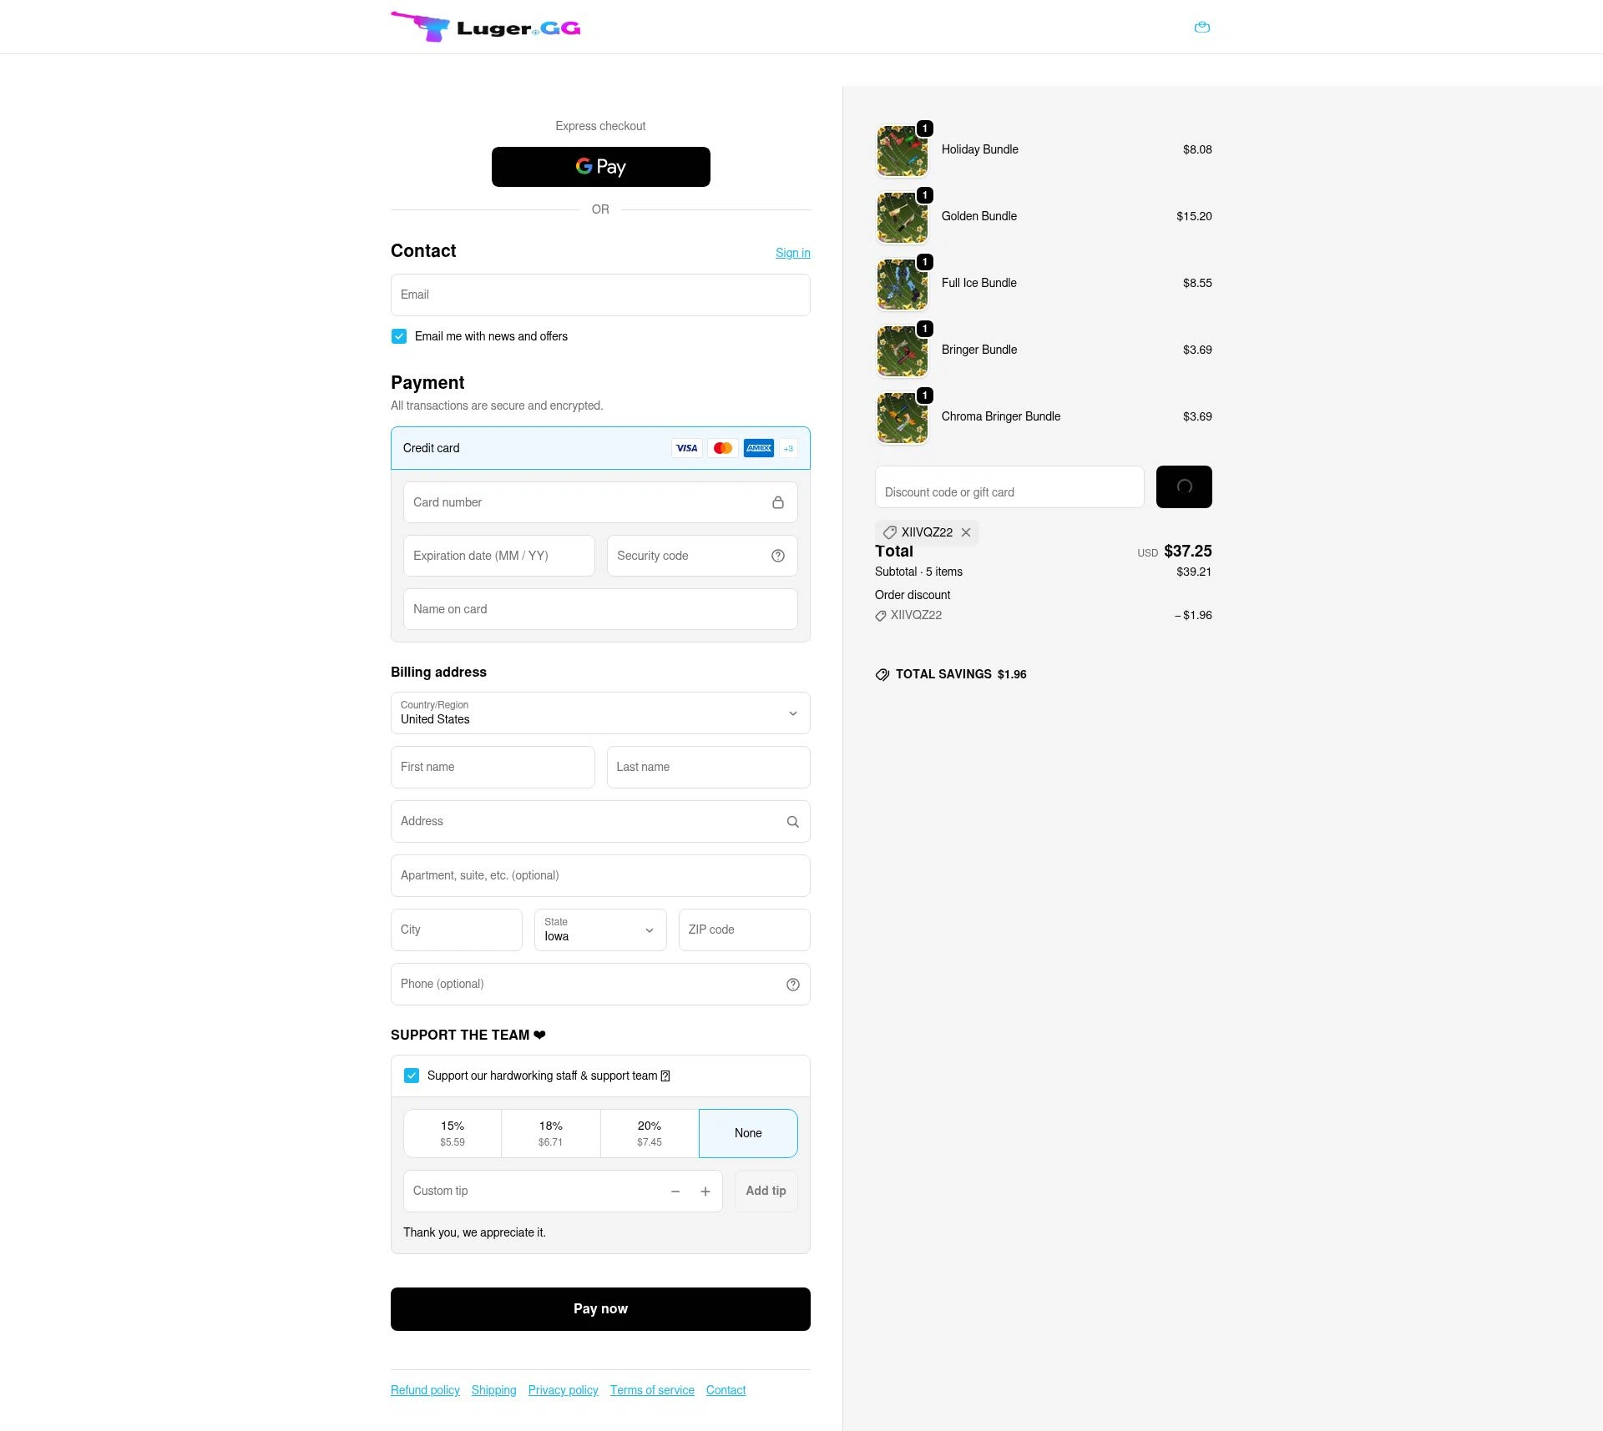This screenshot has height=1431, width=1603.
Task: Open the Country/Region dropdown
Action: point(600,713)
